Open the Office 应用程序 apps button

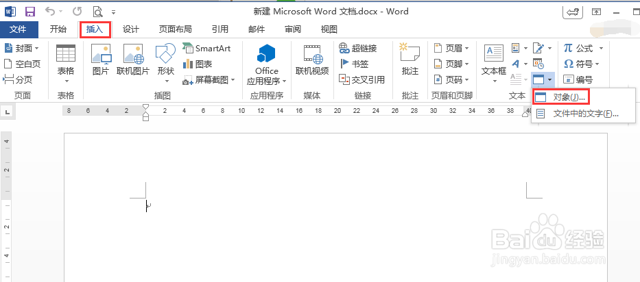coord(267,64)
